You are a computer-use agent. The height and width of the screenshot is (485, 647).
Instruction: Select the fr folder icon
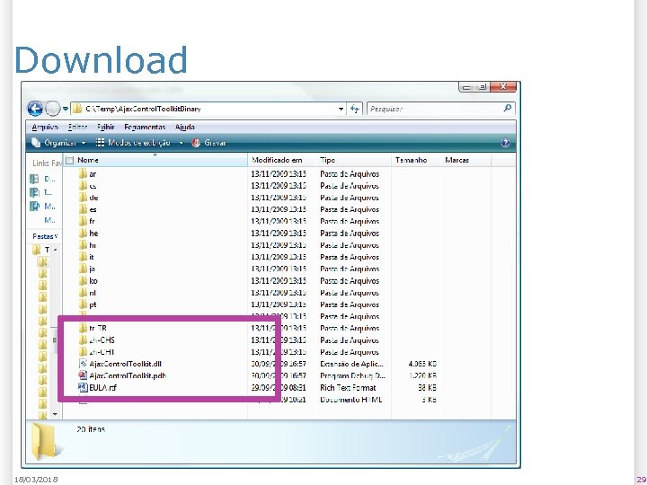click(x=83, y=221)
